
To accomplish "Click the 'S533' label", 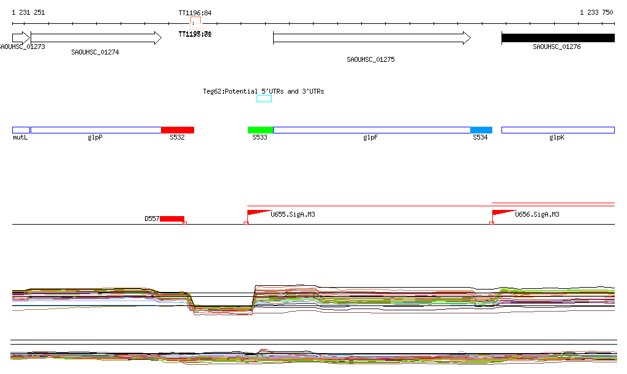I will coord(260,138).
